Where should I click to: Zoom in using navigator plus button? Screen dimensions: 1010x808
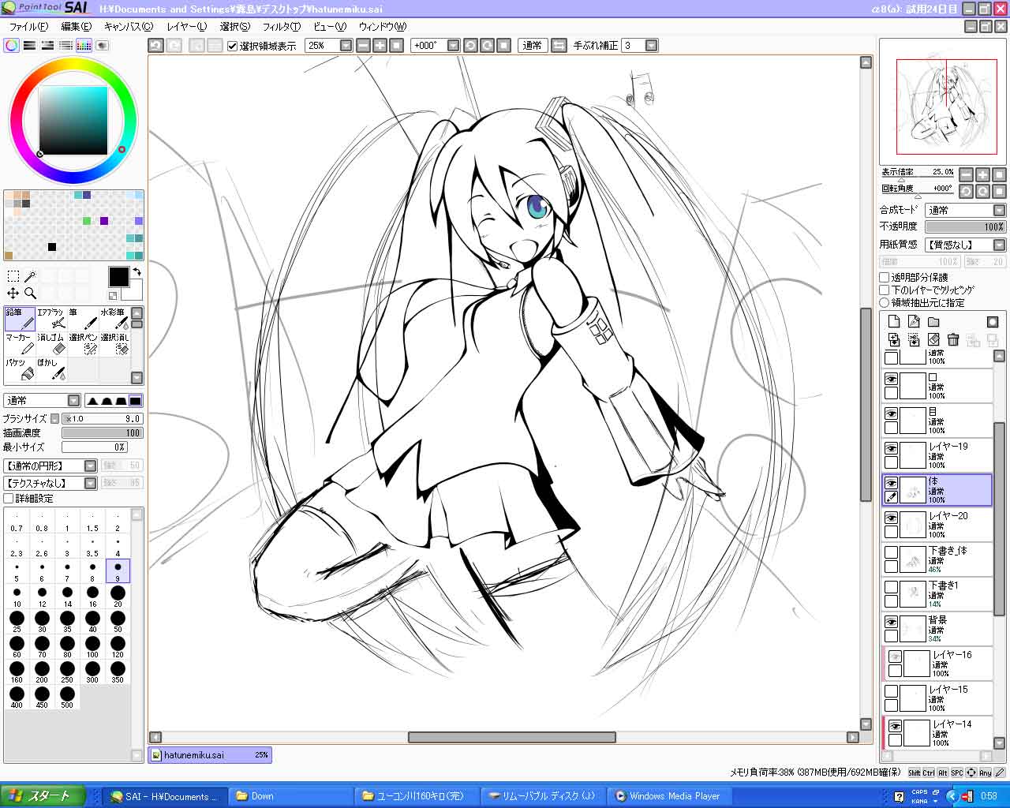coord(982,174)
